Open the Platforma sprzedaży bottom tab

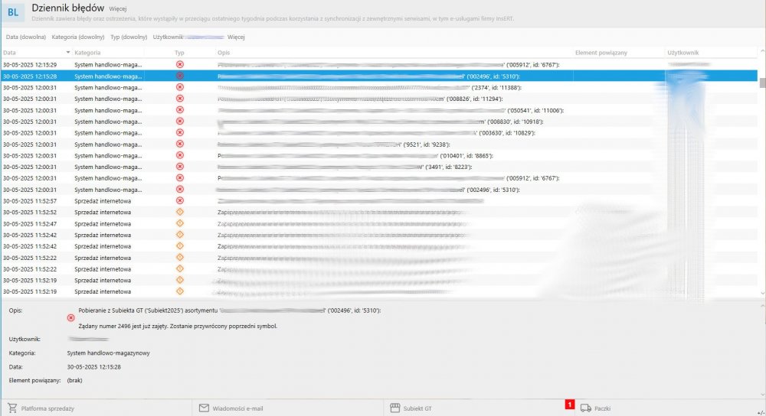(x=47, y=408)
